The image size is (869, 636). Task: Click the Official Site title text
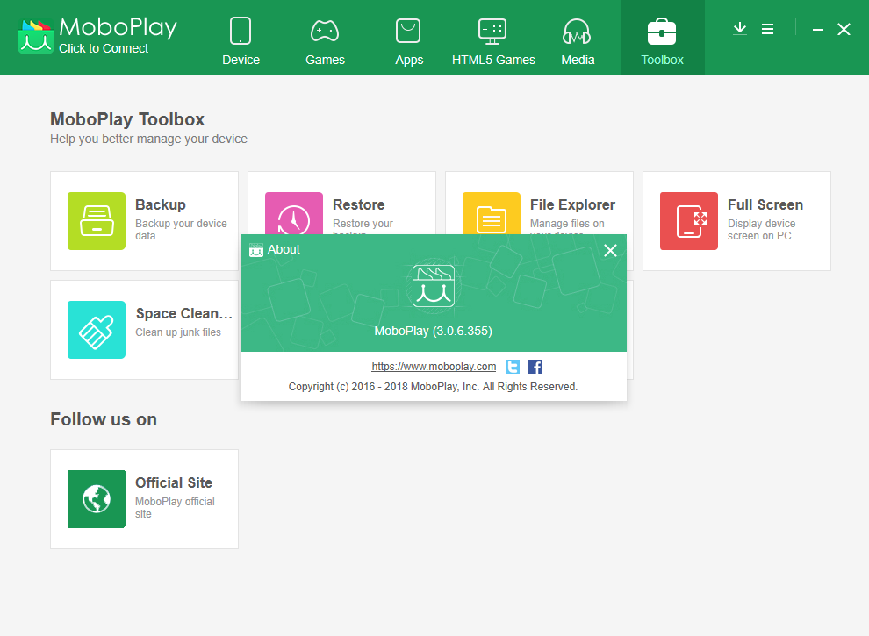coord(174,482)
